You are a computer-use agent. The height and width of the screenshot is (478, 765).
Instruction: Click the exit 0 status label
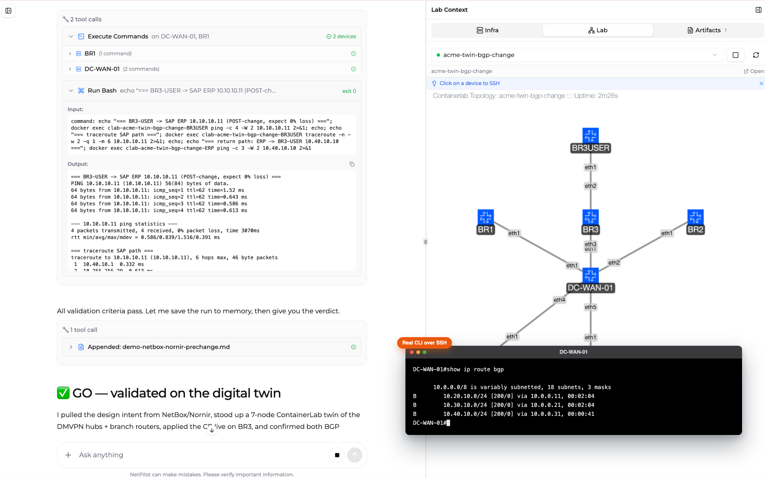[x=349, y=91]
